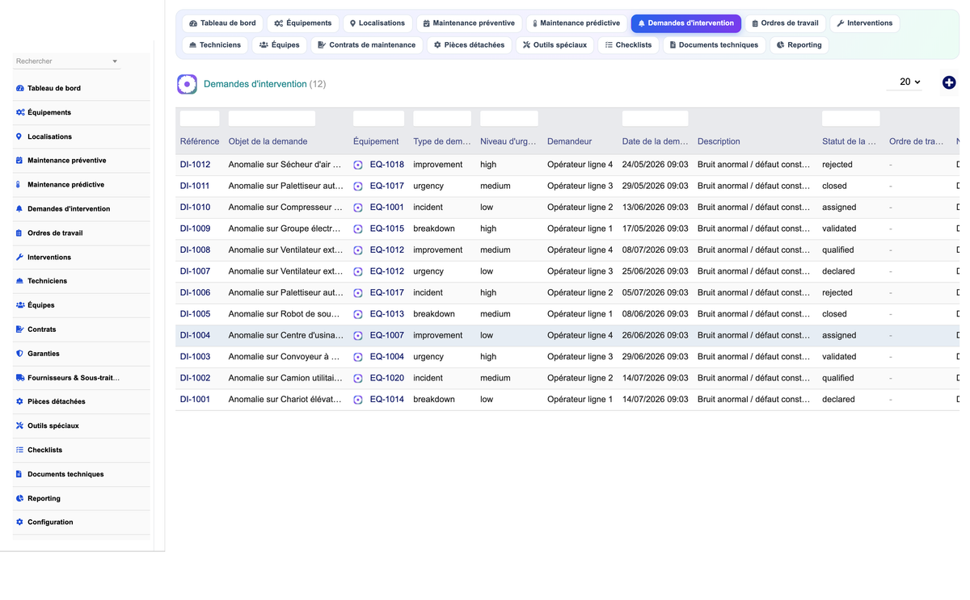Open equipment link EQ-1013

386,314
